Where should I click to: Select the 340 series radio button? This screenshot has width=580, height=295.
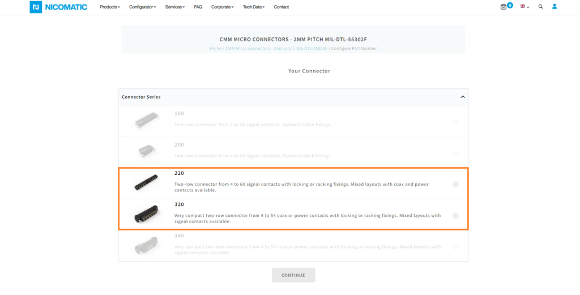[455, 246]
